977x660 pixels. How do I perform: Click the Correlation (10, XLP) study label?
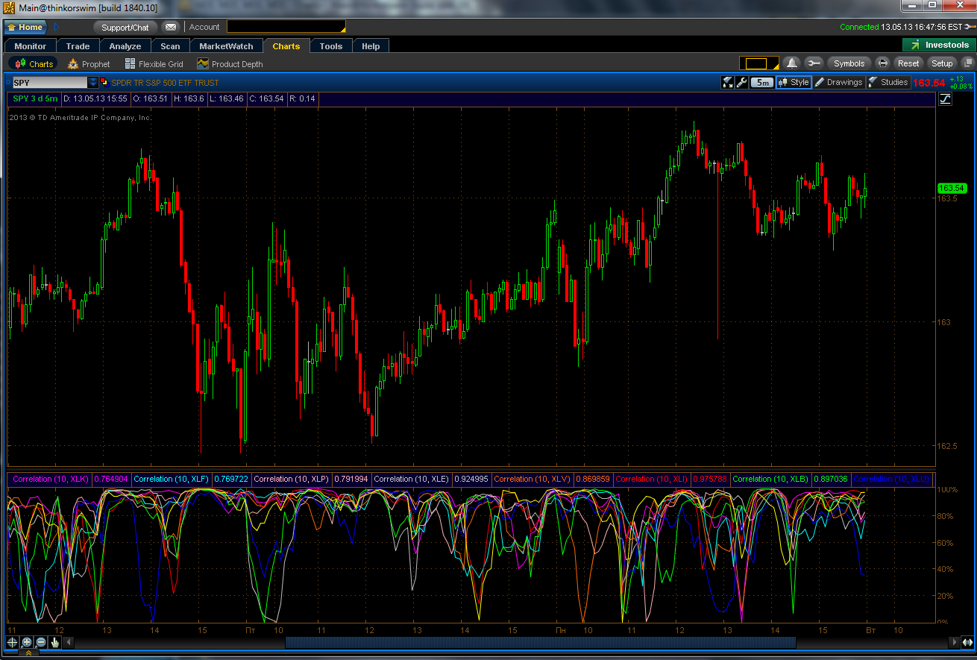[292, 479]
